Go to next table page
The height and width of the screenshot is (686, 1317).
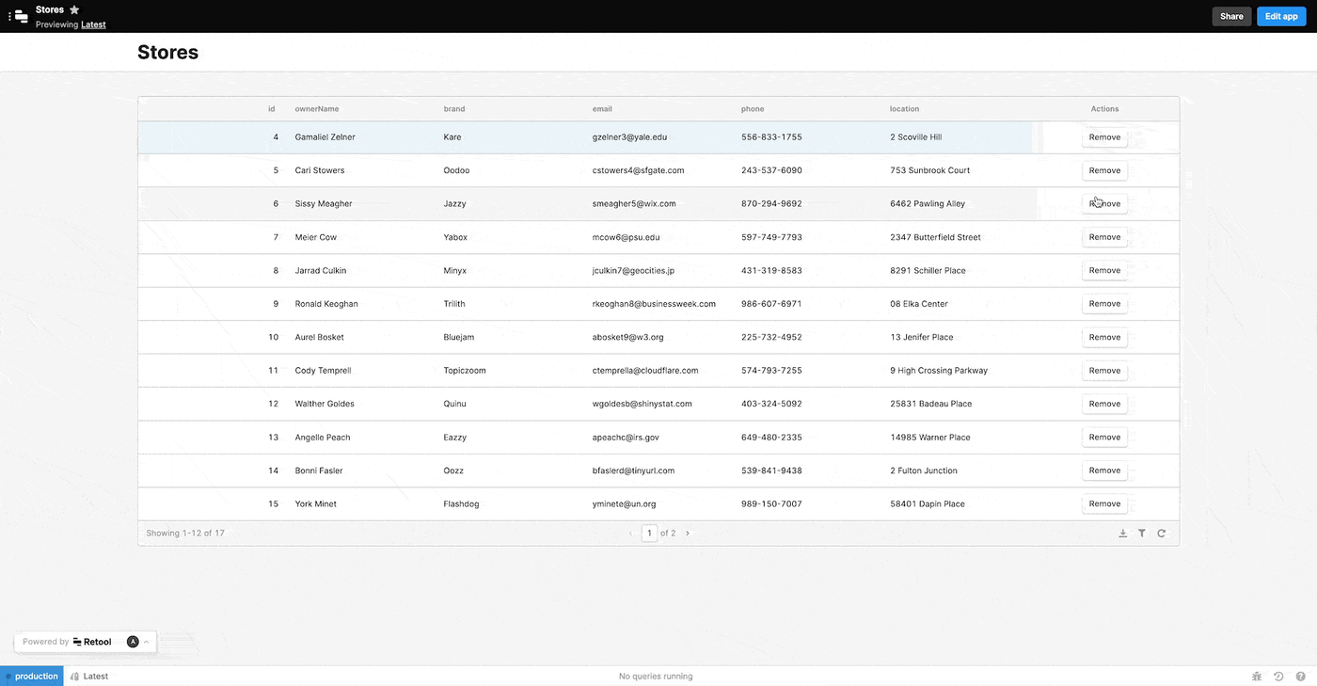click(688, 534)
